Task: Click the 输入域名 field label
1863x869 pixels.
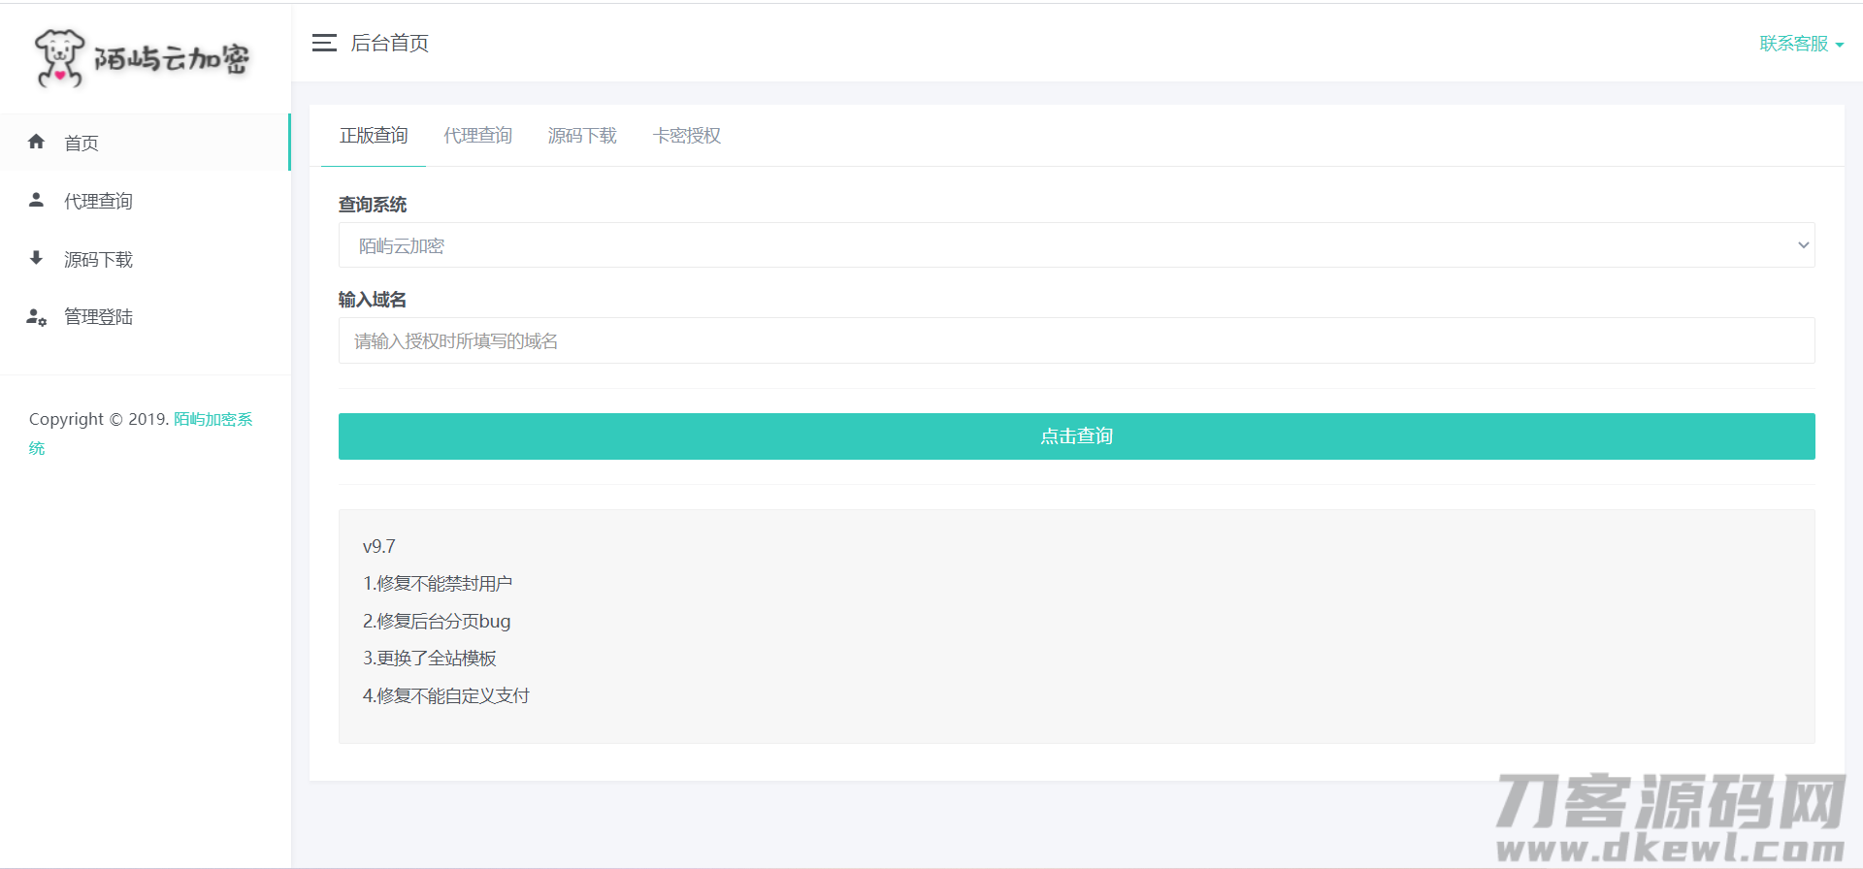Action: (373, 300)
